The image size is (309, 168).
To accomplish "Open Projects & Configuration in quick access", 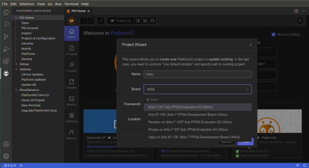I will pos(38,38).
